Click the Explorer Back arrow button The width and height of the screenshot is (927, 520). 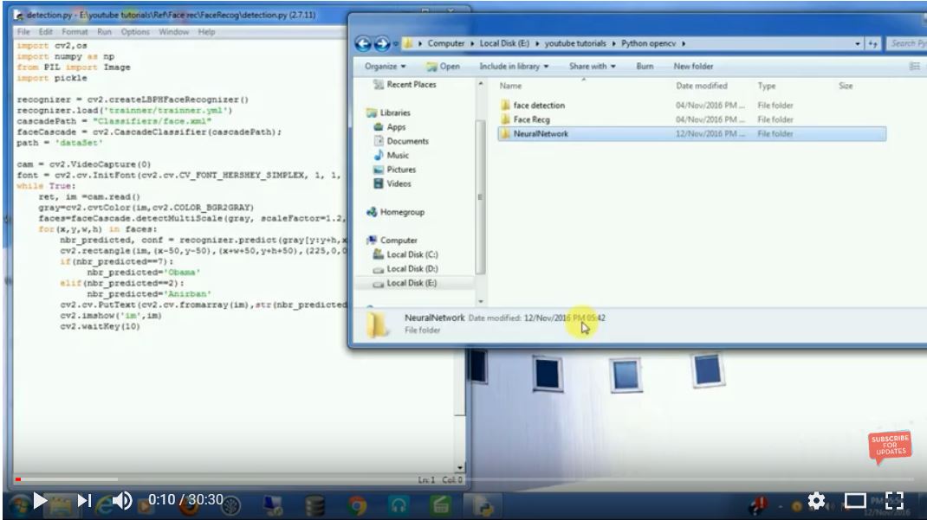[363, 43]
